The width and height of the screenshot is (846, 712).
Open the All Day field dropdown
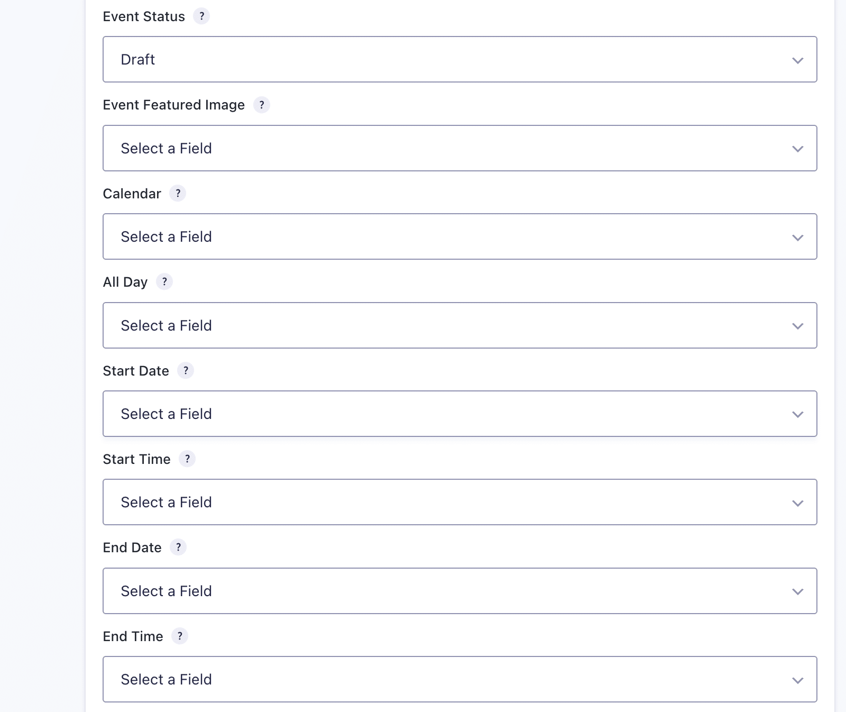coord(459,325)
